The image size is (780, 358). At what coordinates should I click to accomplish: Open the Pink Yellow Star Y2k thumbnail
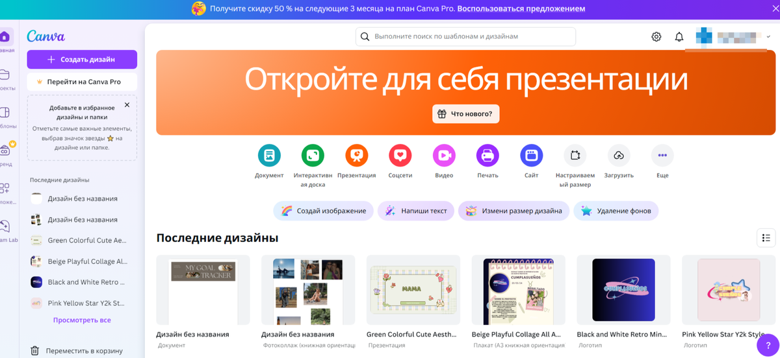pyautogui.click(x=729, y=290)
